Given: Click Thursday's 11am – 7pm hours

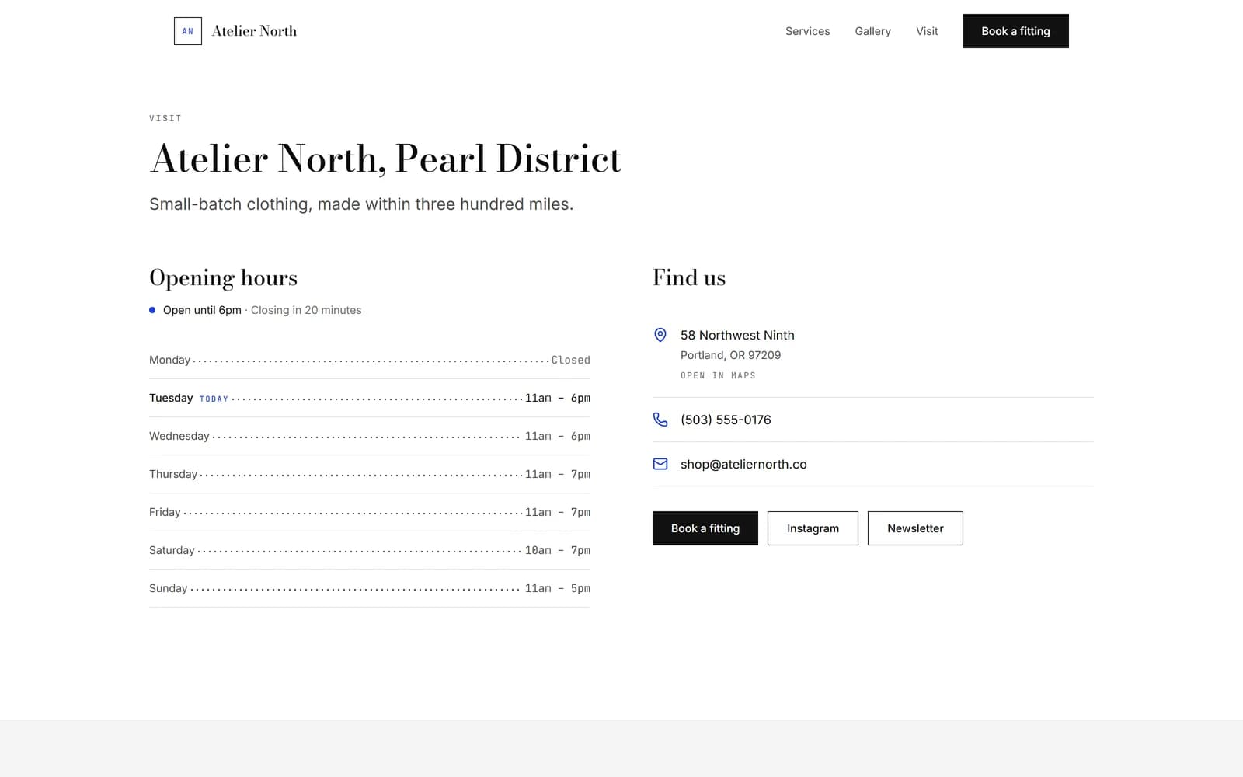Looking at the screenshot, I should 558,474.
